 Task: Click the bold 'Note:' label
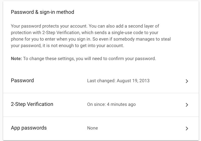tap(16, 59)
